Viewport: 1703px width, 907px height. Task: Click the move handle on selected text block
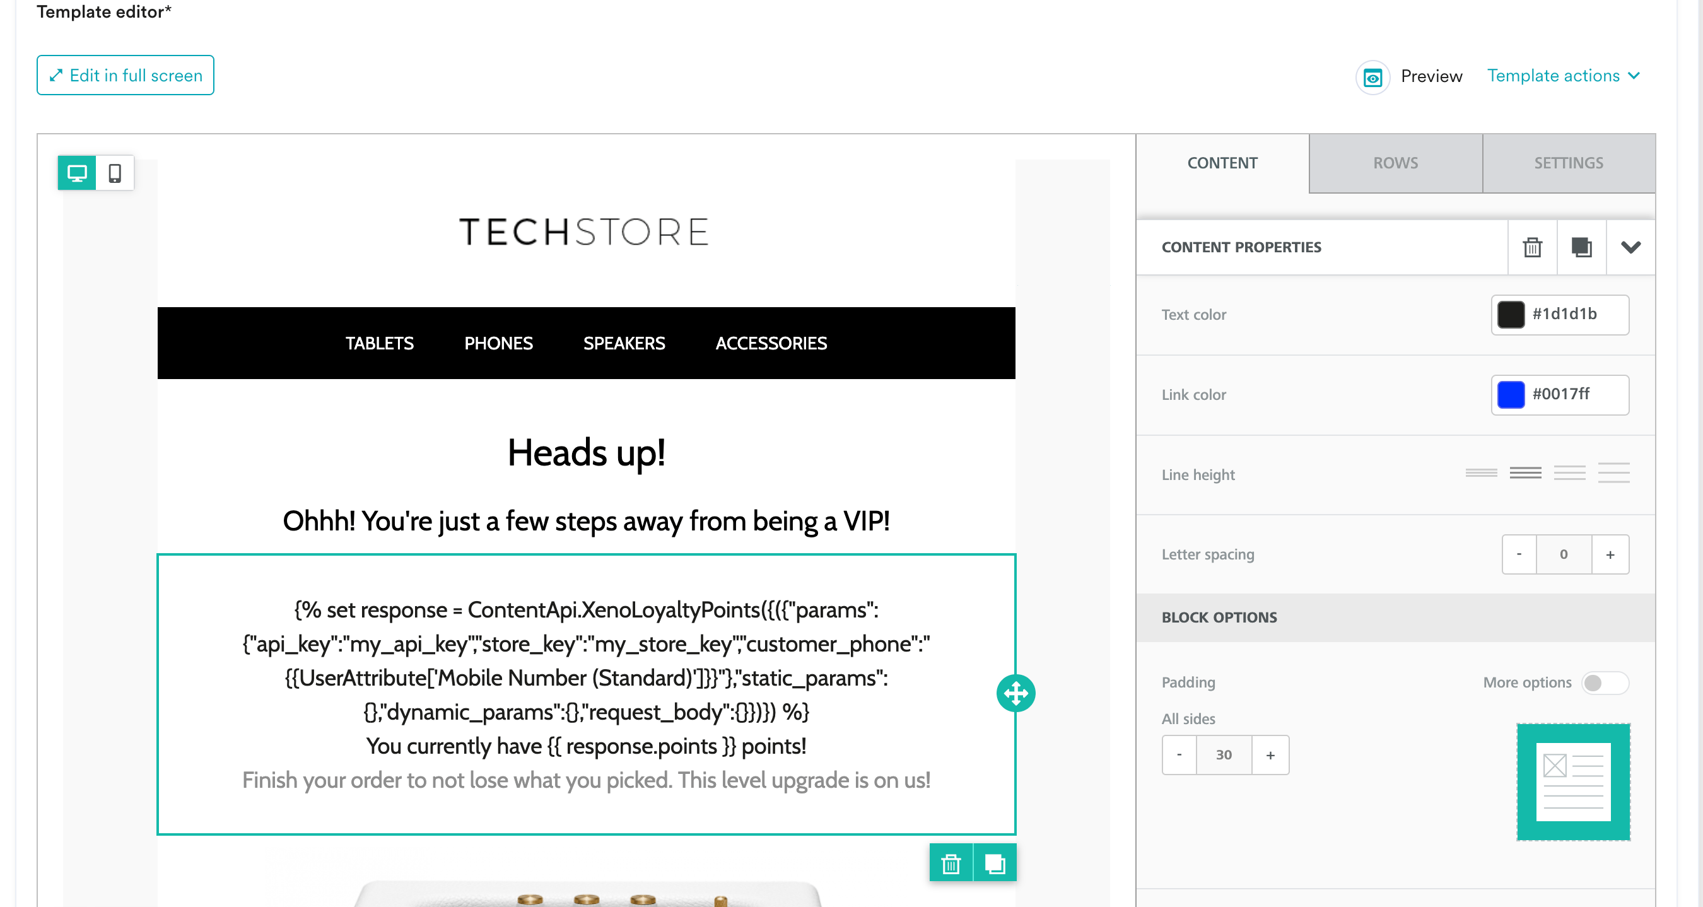1015,693
